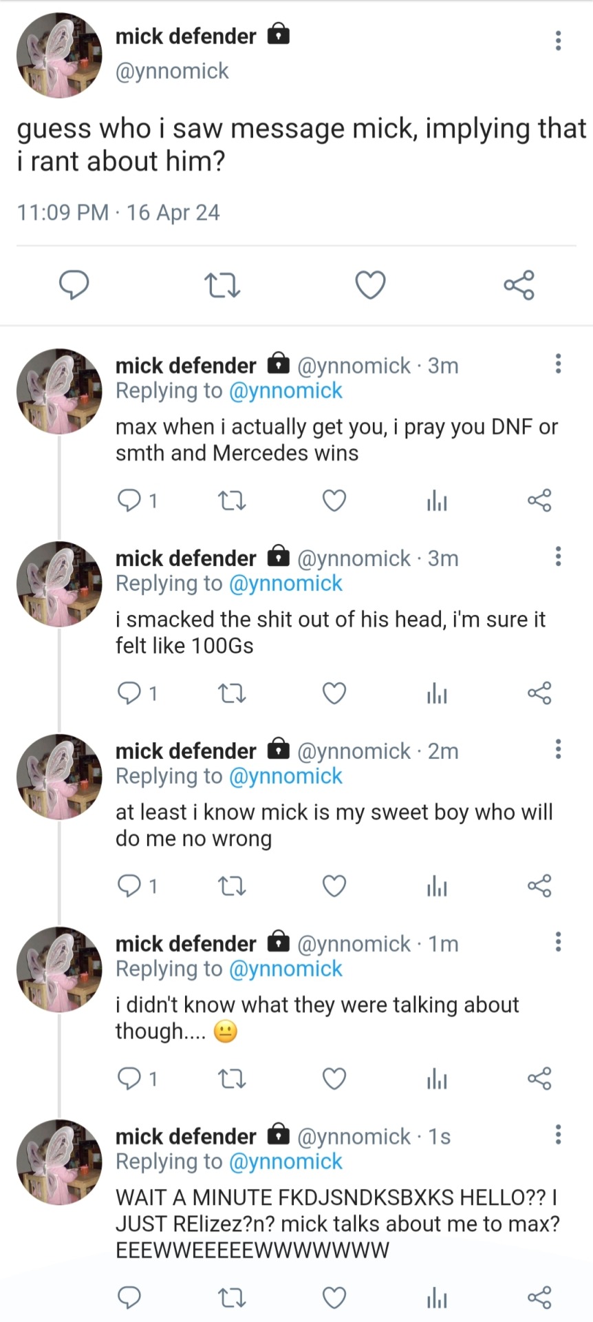Open the main tweet's profile picture
The height and width of the screenshot is (1322, 593).
pyautogui.click(x=59, y=55)
